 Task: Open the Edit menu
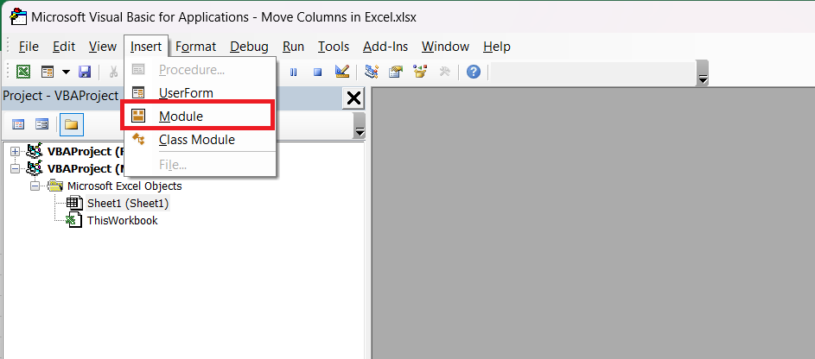coord(64,47)
